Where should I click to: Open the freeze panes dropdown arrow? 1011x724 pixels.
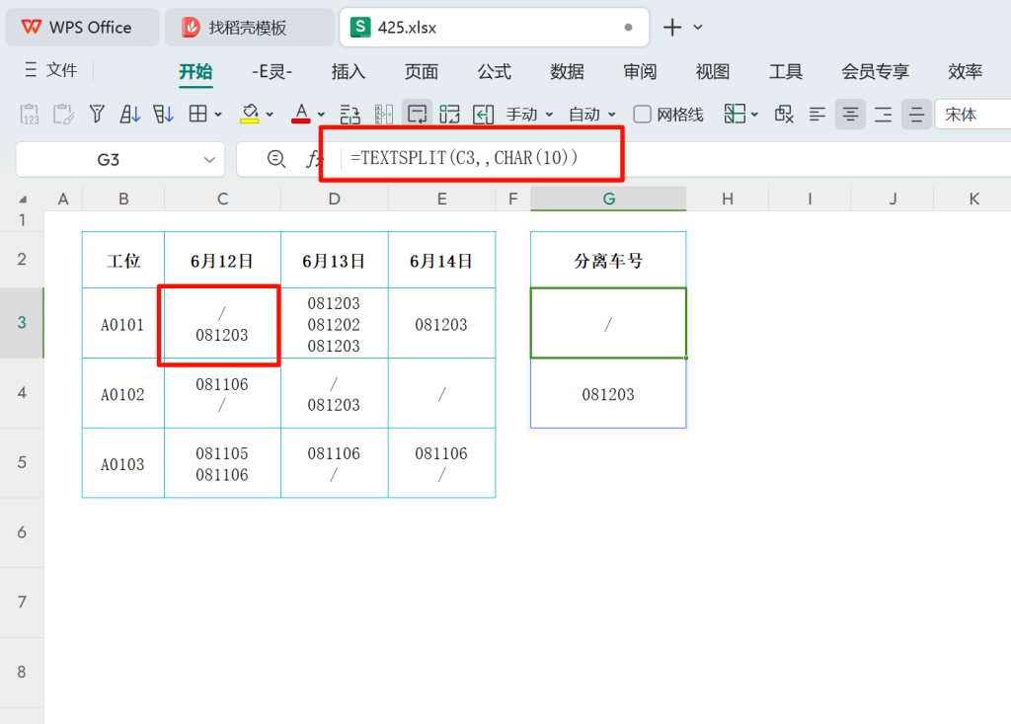754,115
